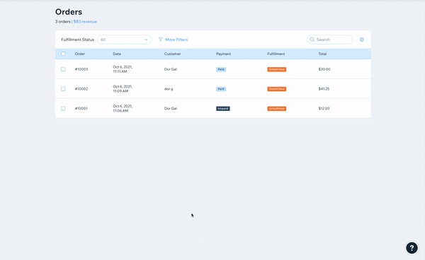Click customer dor g
The image size is (425, 260).
(169, 88)
